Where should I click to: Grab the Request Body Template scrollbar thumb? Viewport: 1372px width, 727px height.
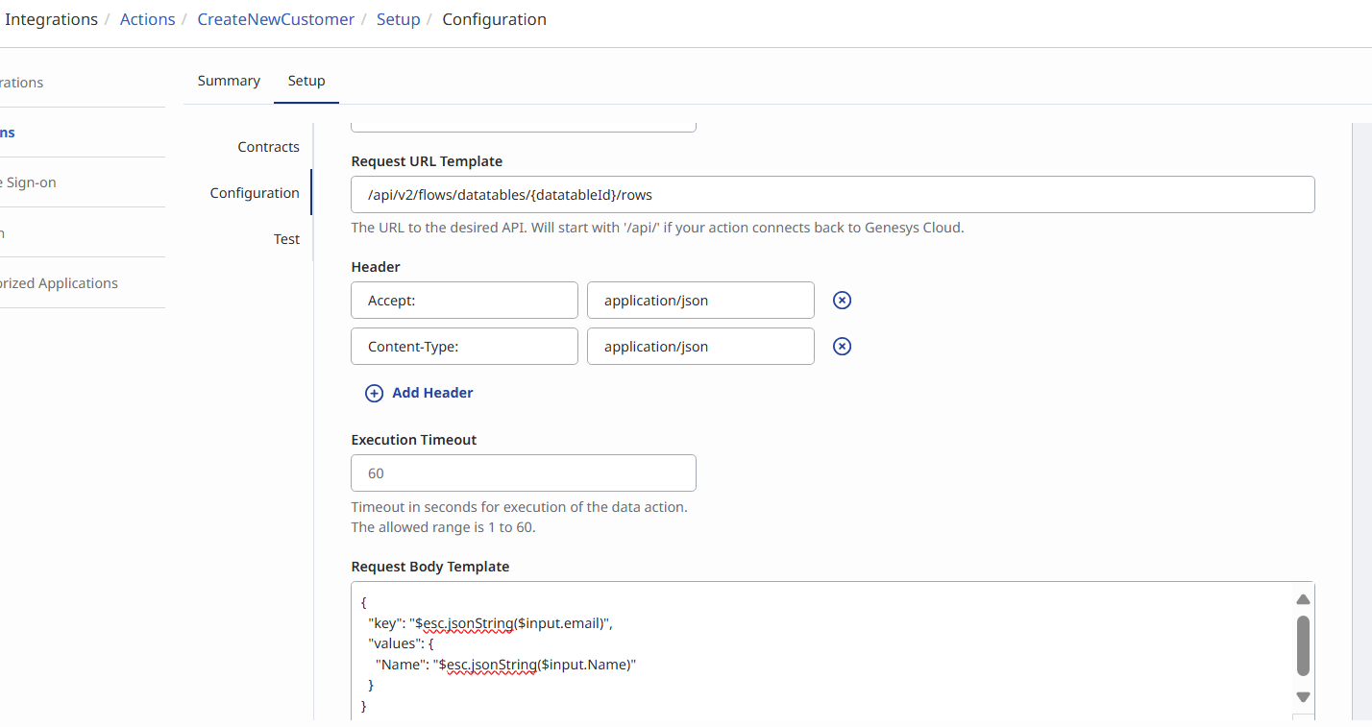[1303, 645]
